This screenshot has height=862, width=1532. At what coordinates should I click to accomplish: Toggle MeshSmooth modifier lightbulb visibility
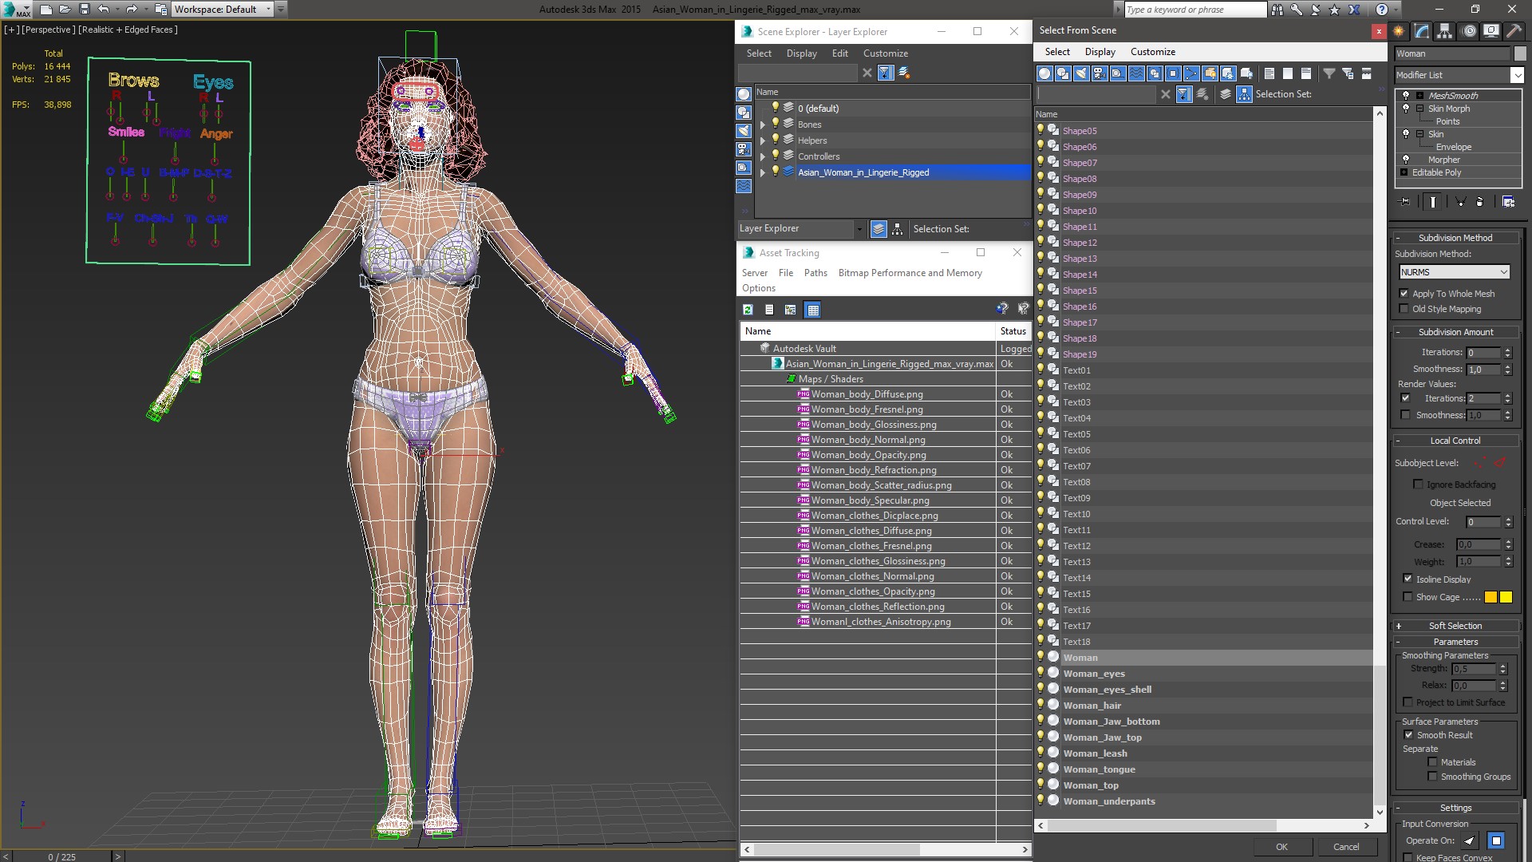(x=1406, y=95)
